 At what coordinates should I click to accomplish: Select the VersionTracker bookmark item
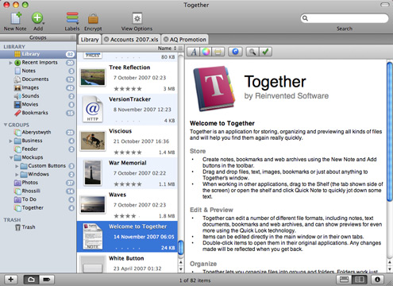click(127, 110)
